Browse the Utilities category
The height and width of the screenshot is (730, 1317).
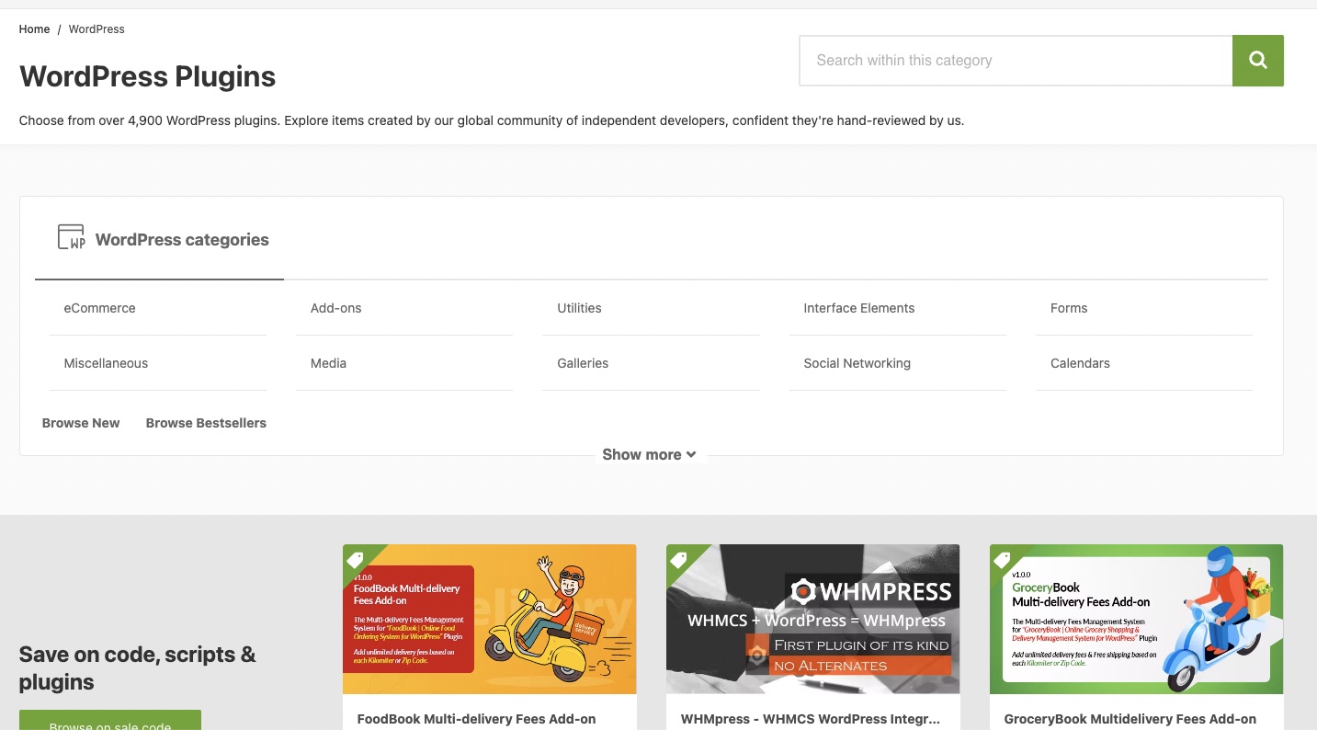coord(579,308)
